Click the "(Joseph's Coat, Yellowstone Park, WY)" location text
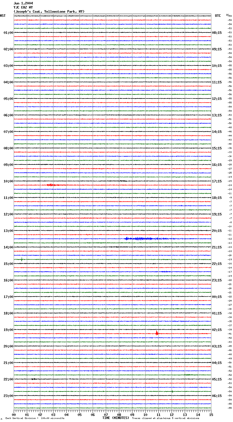 (x=49, y=12)
